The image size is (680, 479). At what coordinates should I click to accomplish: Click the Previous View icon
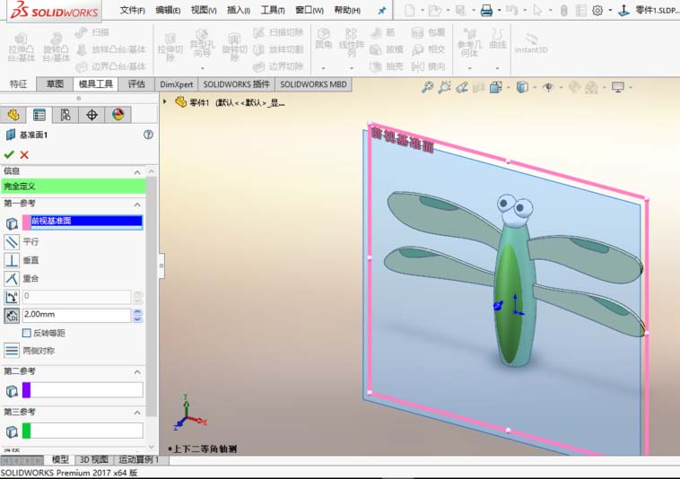click(461, 87)
